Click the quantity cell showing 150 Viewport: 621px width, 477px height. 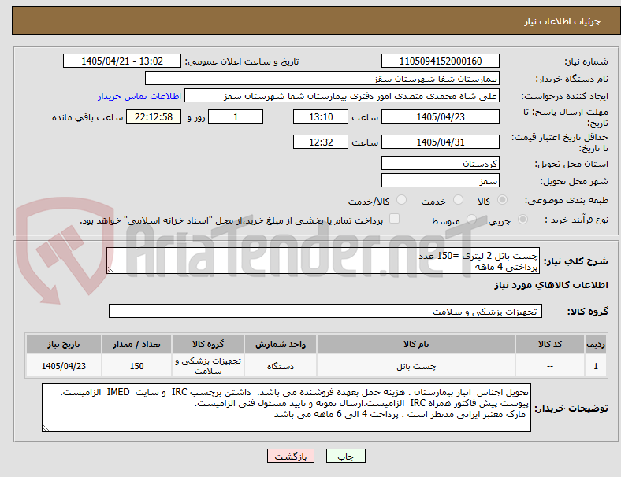coord(136,366)
